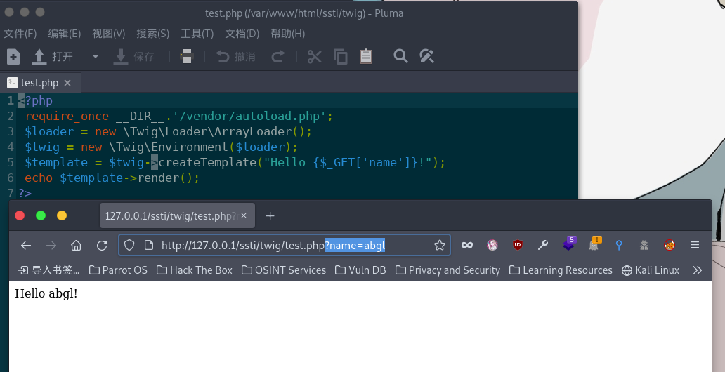Click the scissors cut icon
This screenshot has height=372, width=725.
pyautogui.click(x=315, y=57)
